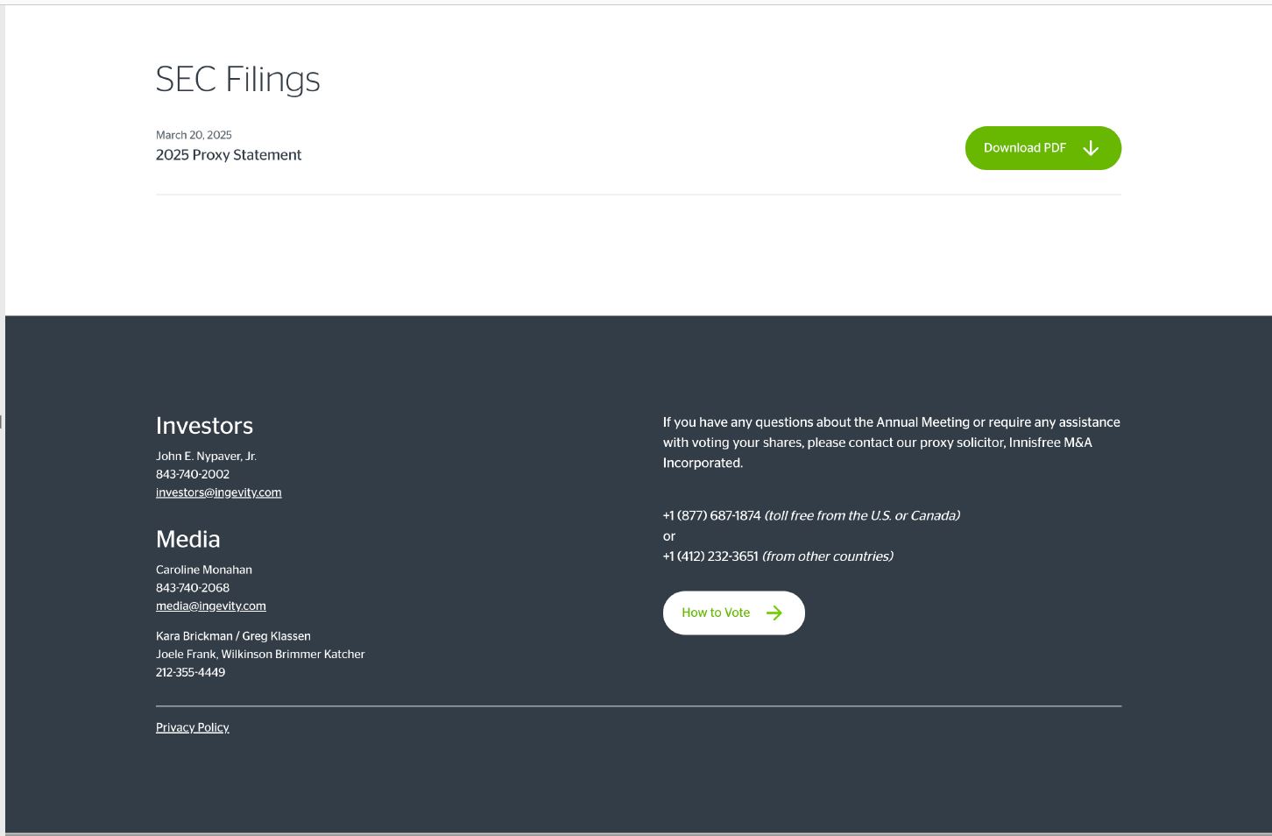Viewport: 1272px width, 836px height.
Task: Click the Kara Brickman / Greg Klassen line
Action: [x=233, y=636]
